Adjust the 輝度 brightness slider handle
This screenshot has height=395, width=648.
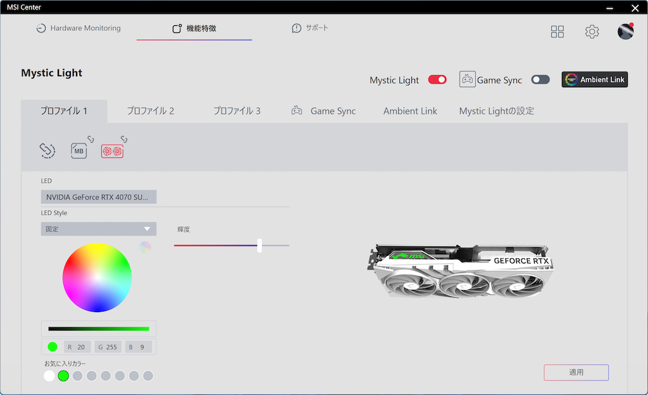259,245
